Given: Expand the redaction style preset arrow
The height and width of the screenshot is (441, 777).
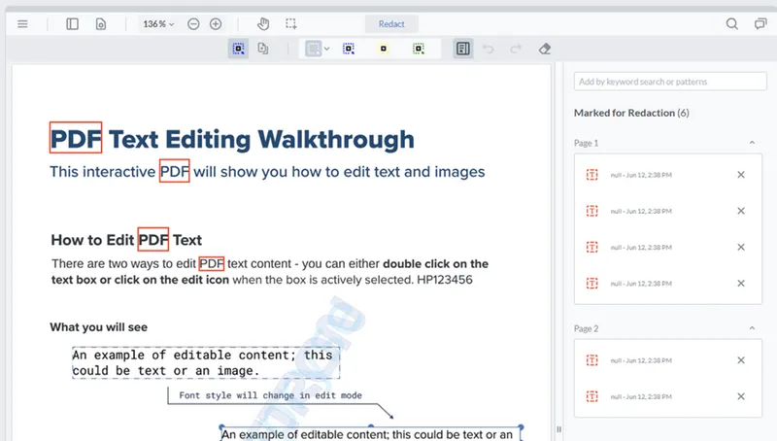Looking at the screenshot, I should pyautogui.click(x=326, y=49).
